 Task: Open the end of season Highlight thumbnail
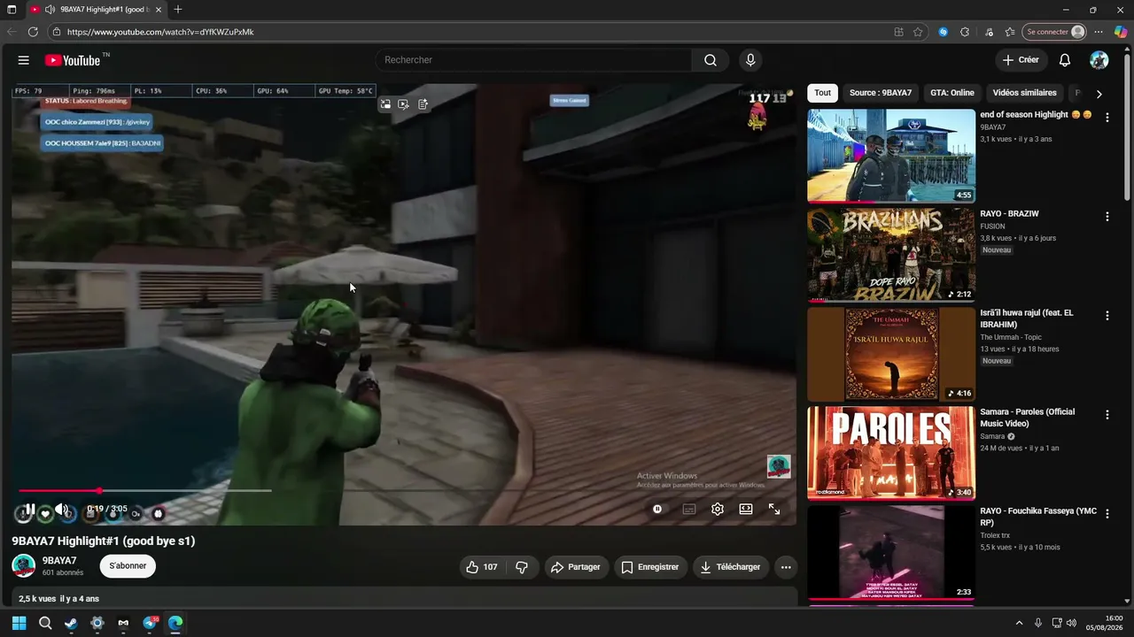pos(890,156)
